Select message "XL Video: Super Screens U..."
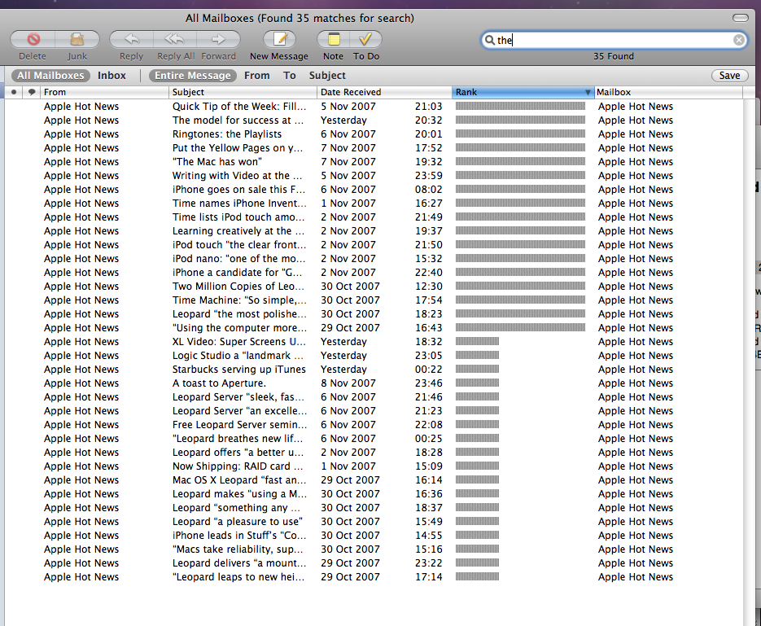761x626 pixels. [374, 342]
